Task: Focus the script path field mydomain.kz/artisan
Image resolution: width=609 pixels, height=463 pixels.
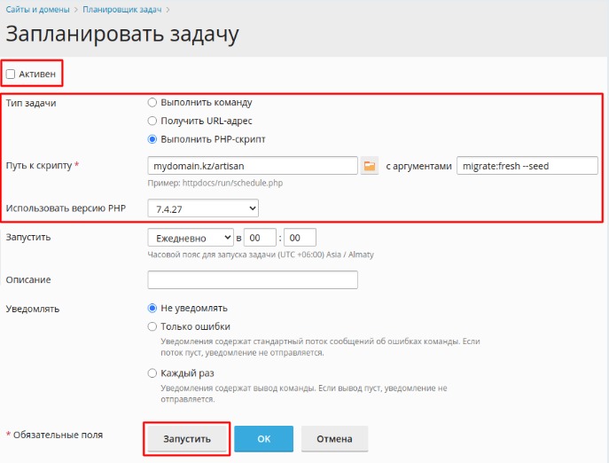Action: coord(253,166)
